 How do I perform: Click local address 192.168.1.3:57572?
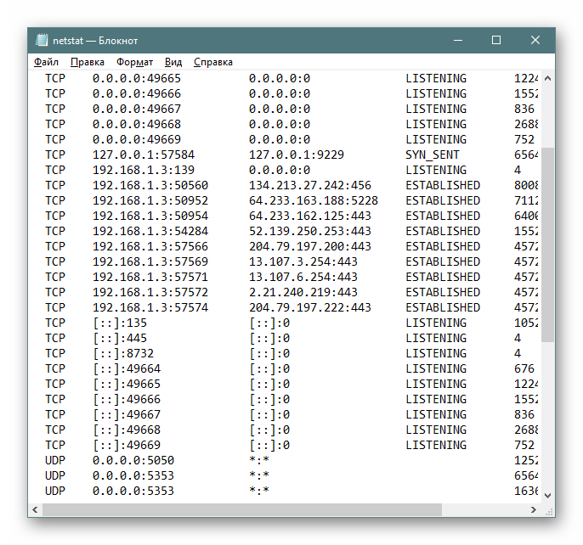coord(150,292)
